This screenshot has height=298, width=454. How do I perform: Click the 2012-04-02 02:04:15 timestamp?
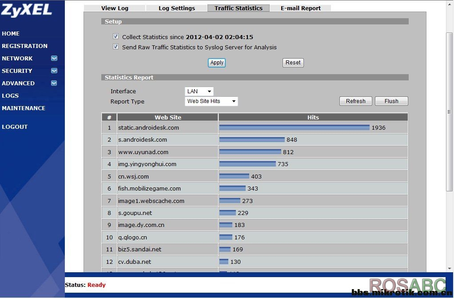[219, 37]
